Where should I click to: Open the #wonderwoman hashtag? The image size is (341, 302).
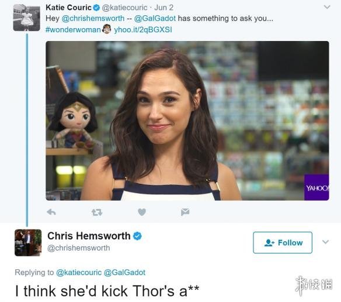point(73,30)
